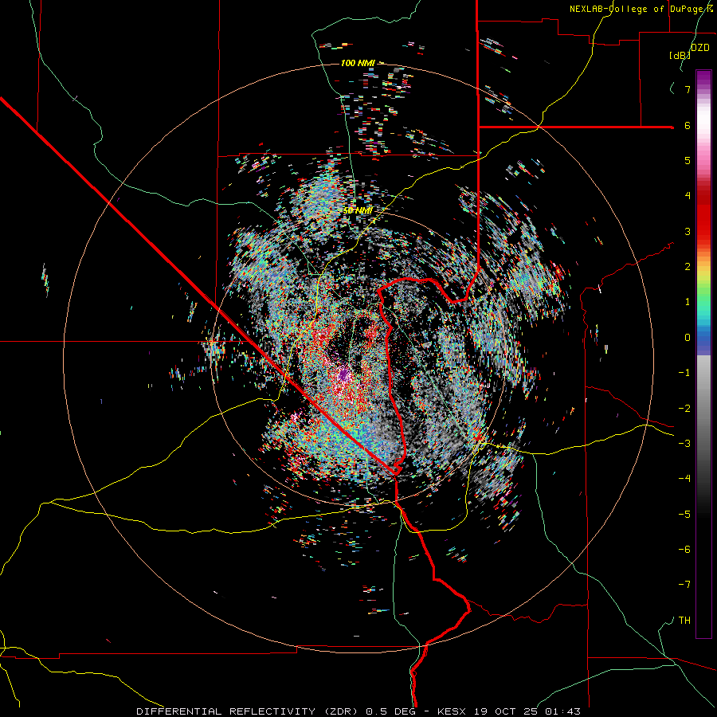Click the 5 value on the color scale

click(x=688, y=160)
